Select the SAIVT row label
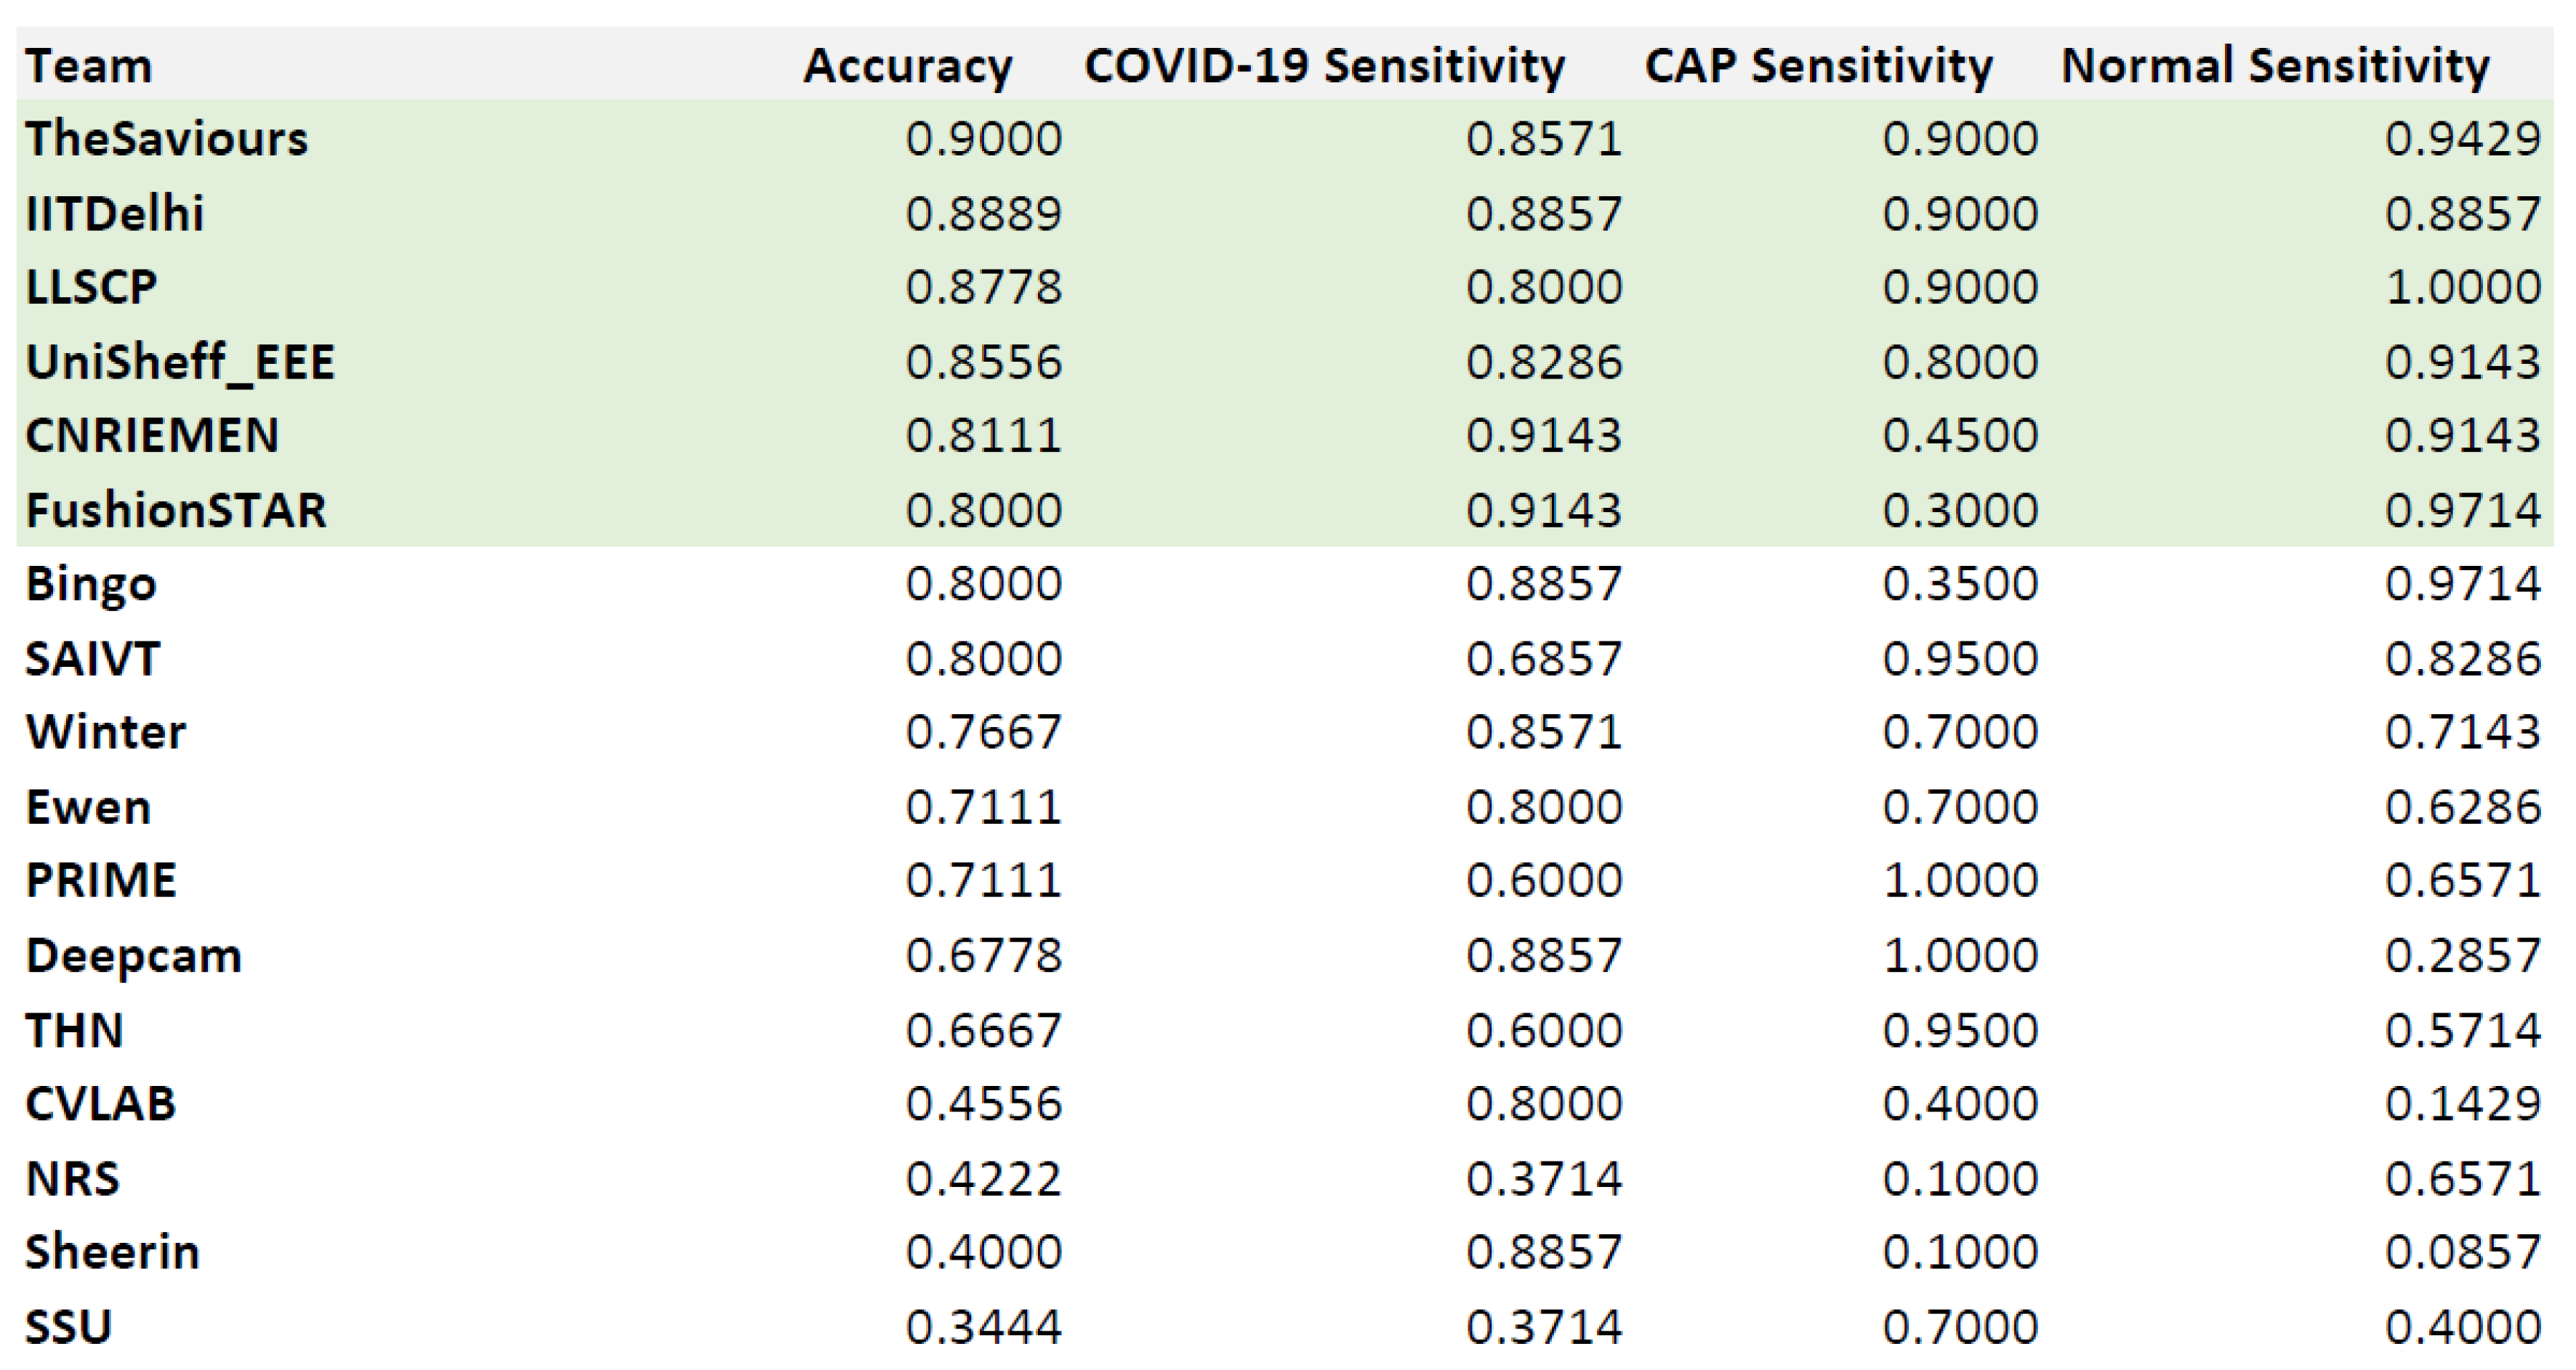The image size is (2576, 1370). click(x=93, y=659)
